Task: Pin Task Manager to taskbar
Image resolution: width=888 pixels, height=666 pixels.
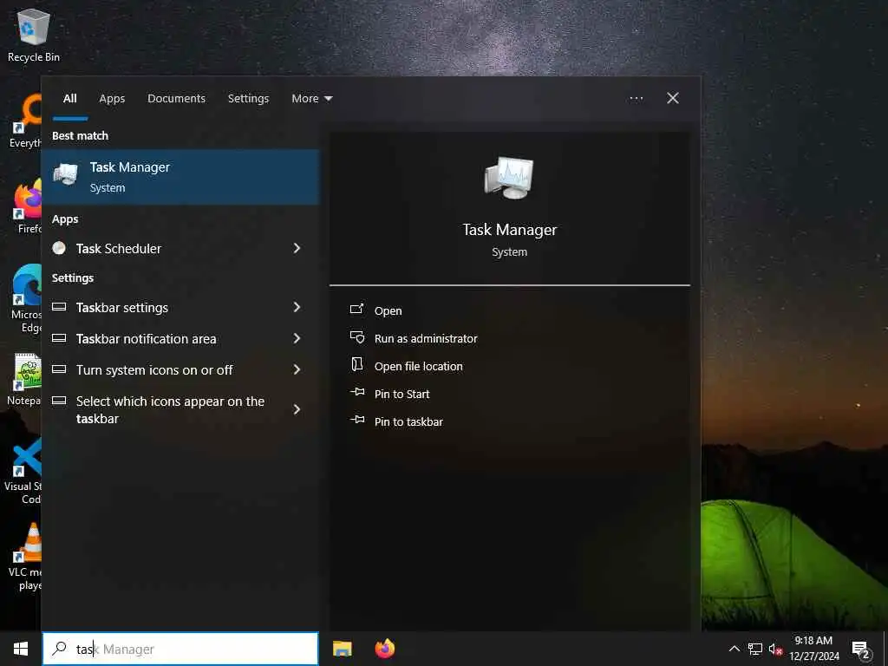Action: pos(408,421)
